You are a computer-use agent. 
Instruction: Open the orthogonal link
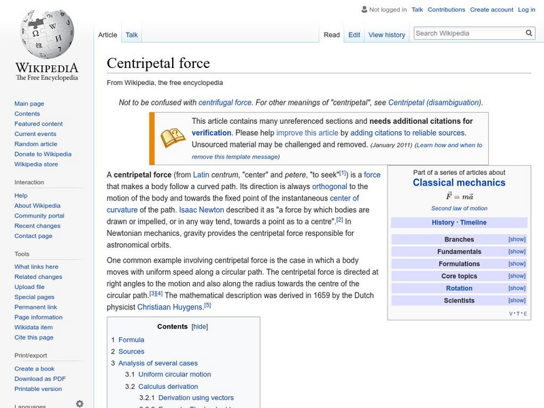[330, 186]
